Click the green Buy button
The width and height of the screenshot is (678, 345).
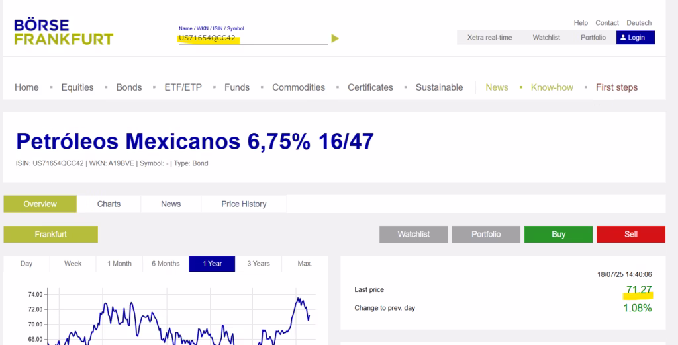point(559,235)
